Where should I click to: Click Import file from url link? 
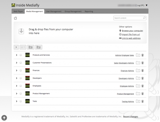click(x=131, y=35)
